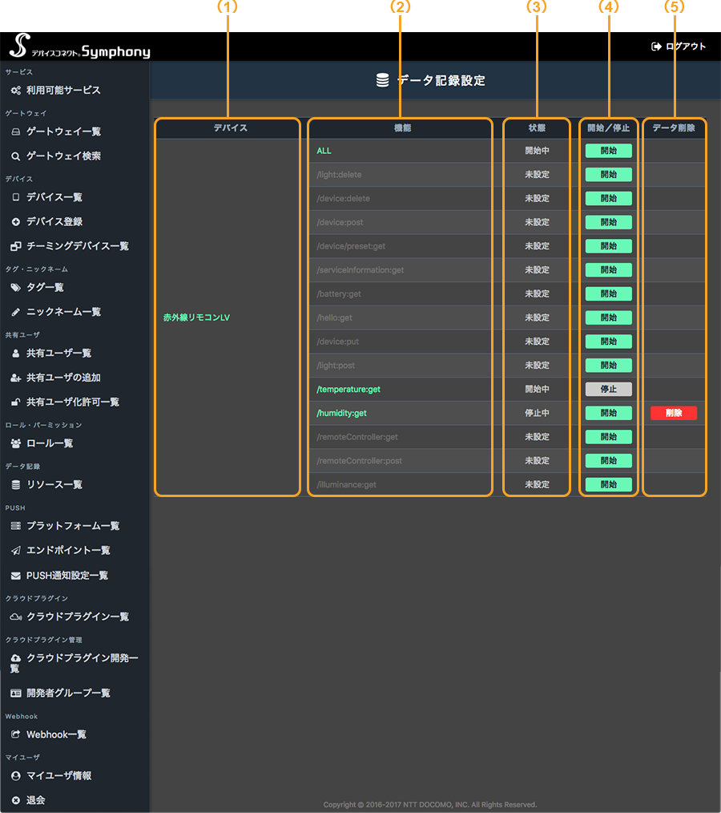Screen dimensions: 721x813
Task: Click the リソース一覧 database icon
Action: tap(16, 485)
